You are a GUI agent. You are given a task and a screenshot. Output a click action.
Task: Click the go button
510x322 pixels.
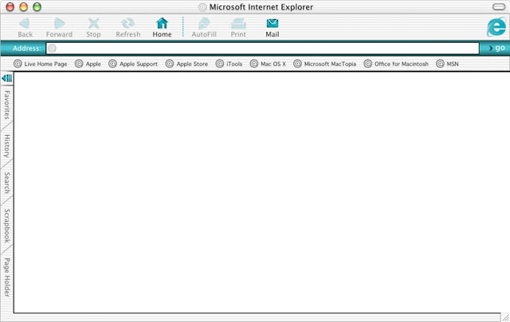pos(496,48)
